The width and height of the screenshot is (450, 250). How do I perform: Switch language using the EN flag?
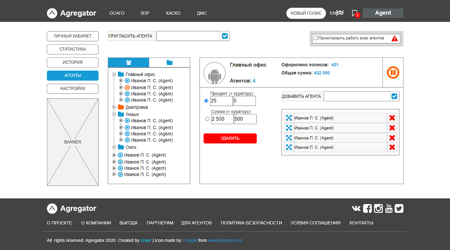tap(337, 13)
